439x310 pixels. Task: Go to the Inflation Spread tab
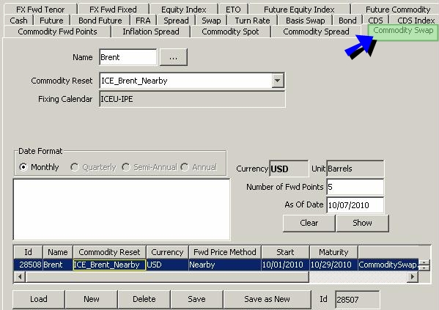(x=151, y=32)
